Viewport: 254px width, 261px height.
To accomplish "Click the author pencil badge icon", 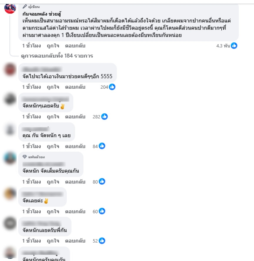I will pos(25,7).
